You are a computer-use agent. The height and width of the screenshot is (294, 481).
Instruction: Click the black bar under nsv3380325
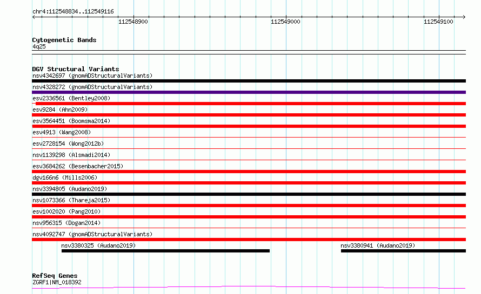pyautogui.click(x=166, y=251)
